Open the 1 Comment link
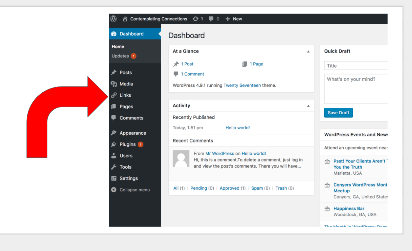412x251 pixels. (x=192, y=74)
